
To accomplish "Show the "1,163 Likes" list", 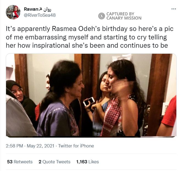I will (x=87, y=162).
